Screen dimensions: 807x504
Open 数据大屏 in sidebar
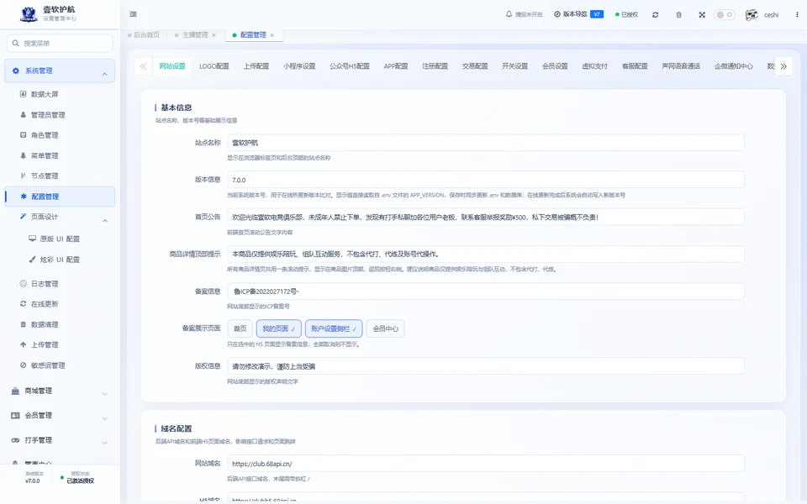tap(45, 94)
